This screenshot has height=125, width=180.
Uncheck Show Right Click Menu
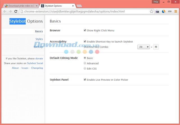[x=85, y=30]
